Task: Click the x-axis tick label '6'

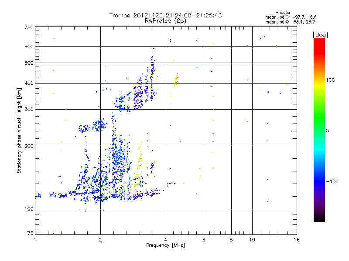Action: coord(204,240)
